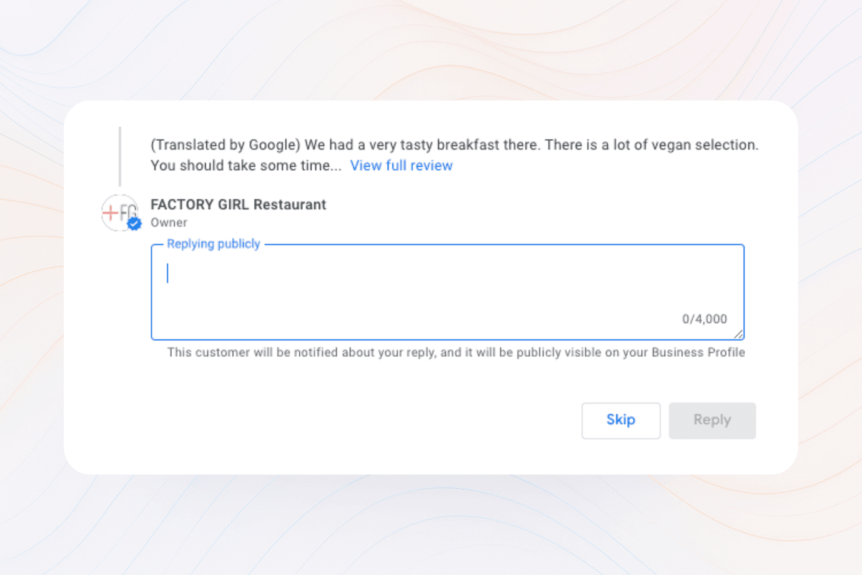Click the Skip button
The height and width of the screenshot is (575, 862).
click(621, 421)
